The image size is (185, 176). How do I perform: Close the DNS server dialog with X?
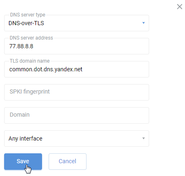(x=180, y=7)
